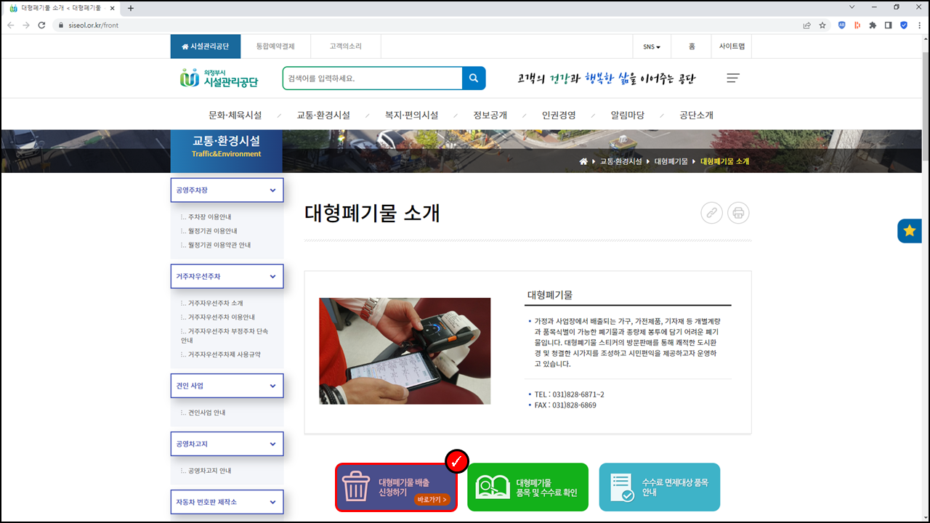Toggle the browser side panel icon

tap(888, 25)
